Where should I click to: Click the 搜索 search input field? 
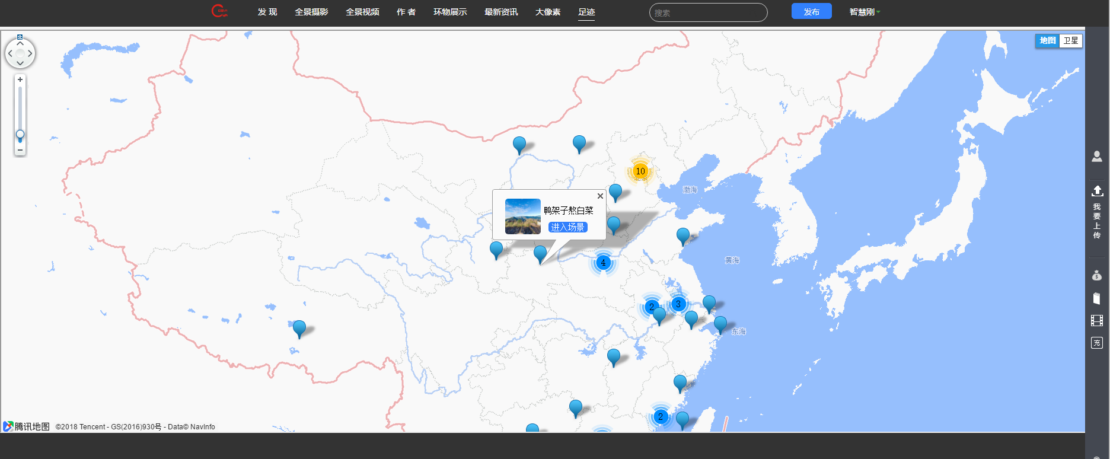pos(708,12)
